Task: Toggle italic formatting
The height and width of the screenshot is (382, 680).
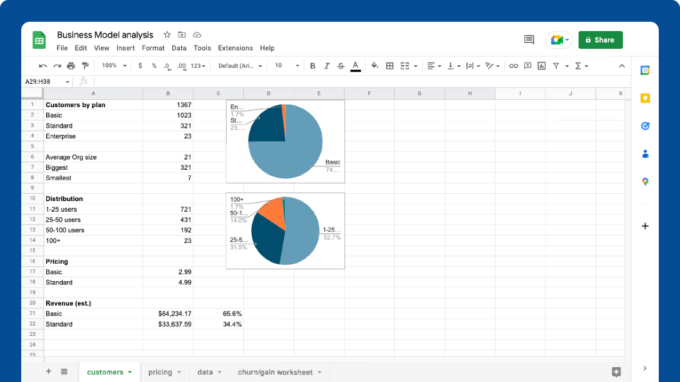Action: point(327,65)
